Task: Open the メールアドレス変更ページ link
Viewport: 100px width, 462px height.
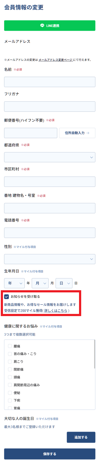Action: [x=56, y=60]
